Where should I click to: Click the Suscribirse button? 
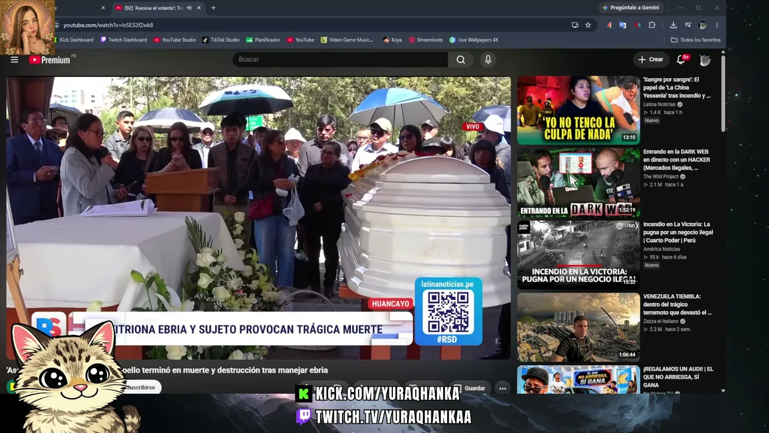pos(141,387)
